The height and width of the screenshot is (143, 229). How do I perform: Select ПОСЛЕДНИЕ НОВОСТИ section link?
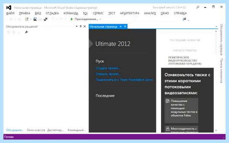[x=185, y=40]
